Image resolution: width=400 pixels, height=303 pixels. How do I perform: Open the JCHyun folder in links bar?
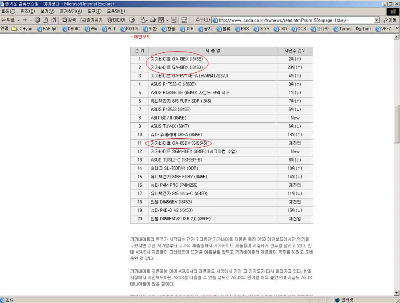click(22, 29)
